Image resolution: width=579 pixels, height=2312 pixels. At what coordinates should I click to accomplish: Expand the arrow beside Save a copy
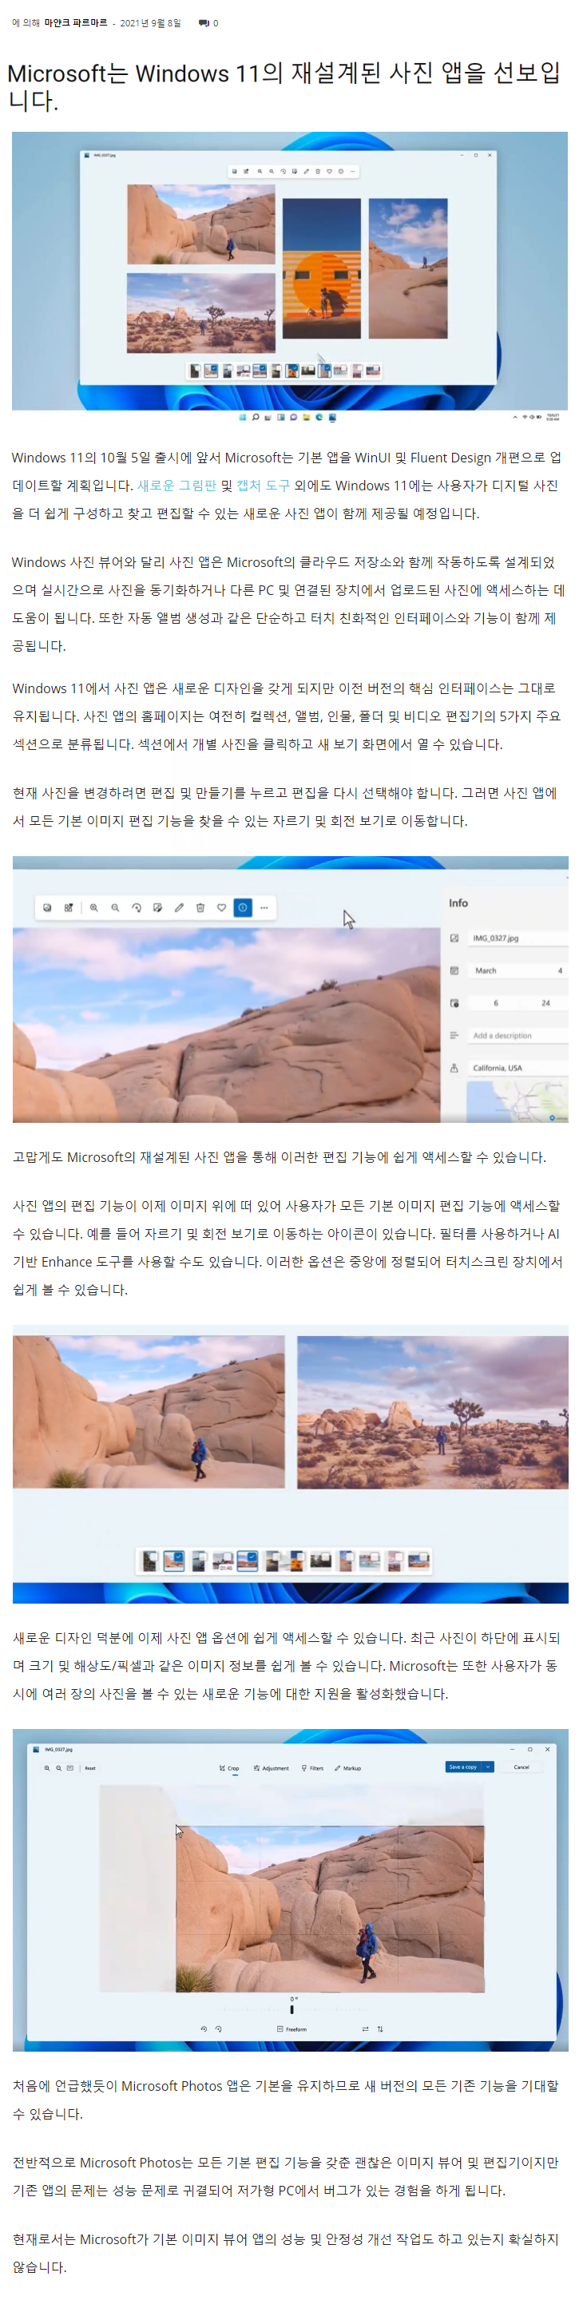point(488,1767)
